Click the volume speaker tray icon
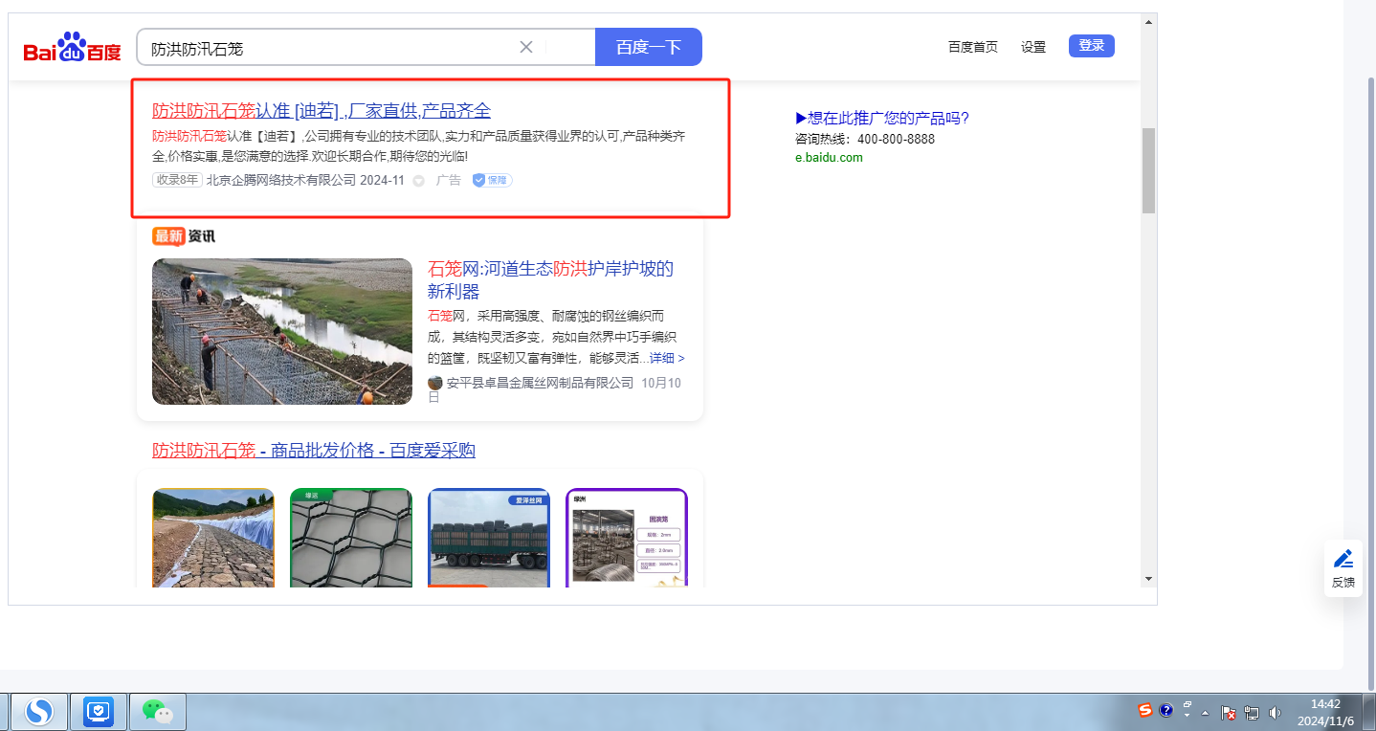 [x=1275, y=712]
